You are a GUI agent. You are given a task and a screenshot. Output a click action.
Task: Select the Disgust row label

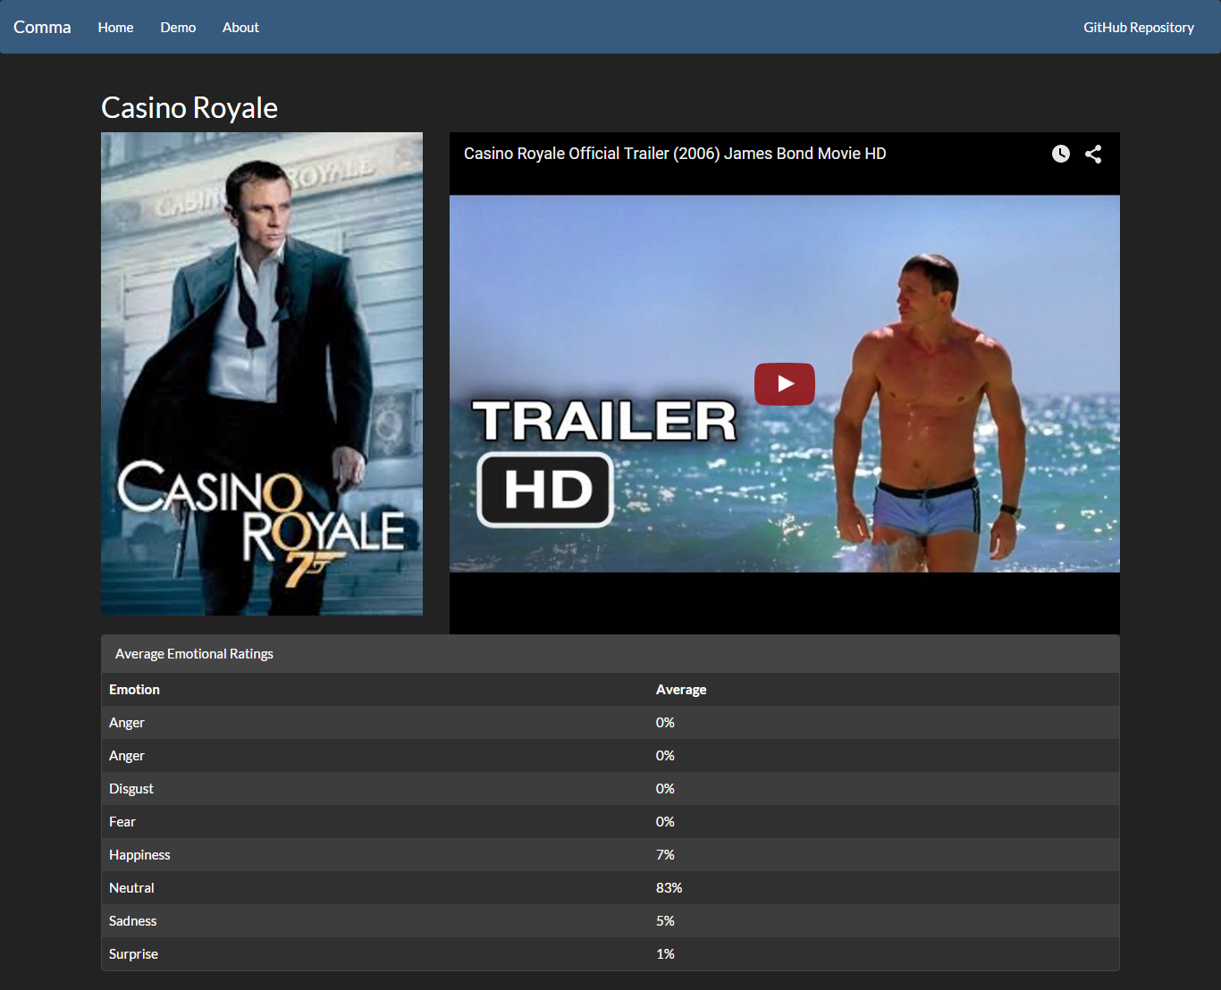coord(131,789)
